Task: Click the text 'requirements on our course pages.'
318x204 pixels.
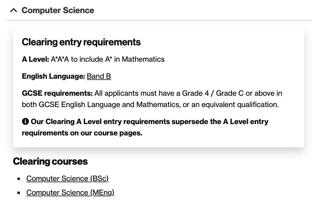Action: [82, 133]
